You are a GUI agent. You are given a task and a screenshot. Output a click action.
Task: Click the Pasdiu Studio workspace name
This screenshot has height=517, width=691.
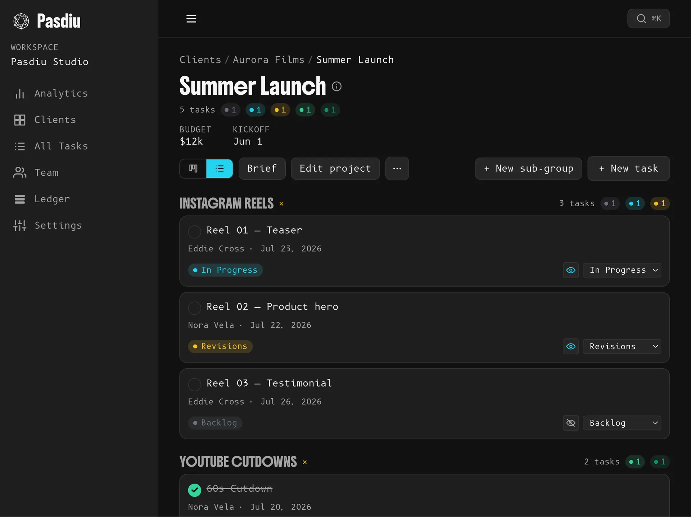point(50,62)
